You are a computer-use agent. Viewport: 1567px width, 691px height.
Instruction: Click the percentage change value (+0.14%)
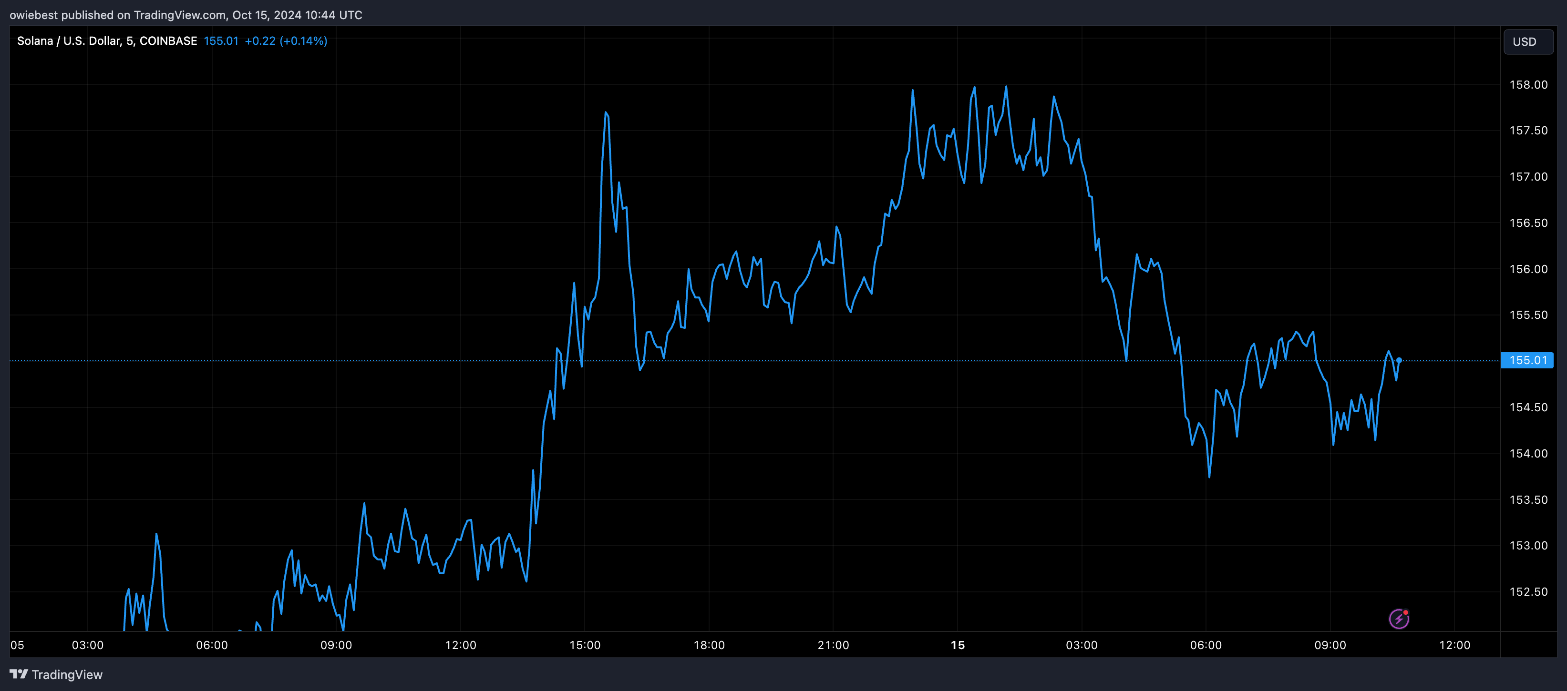click(303, 41)
